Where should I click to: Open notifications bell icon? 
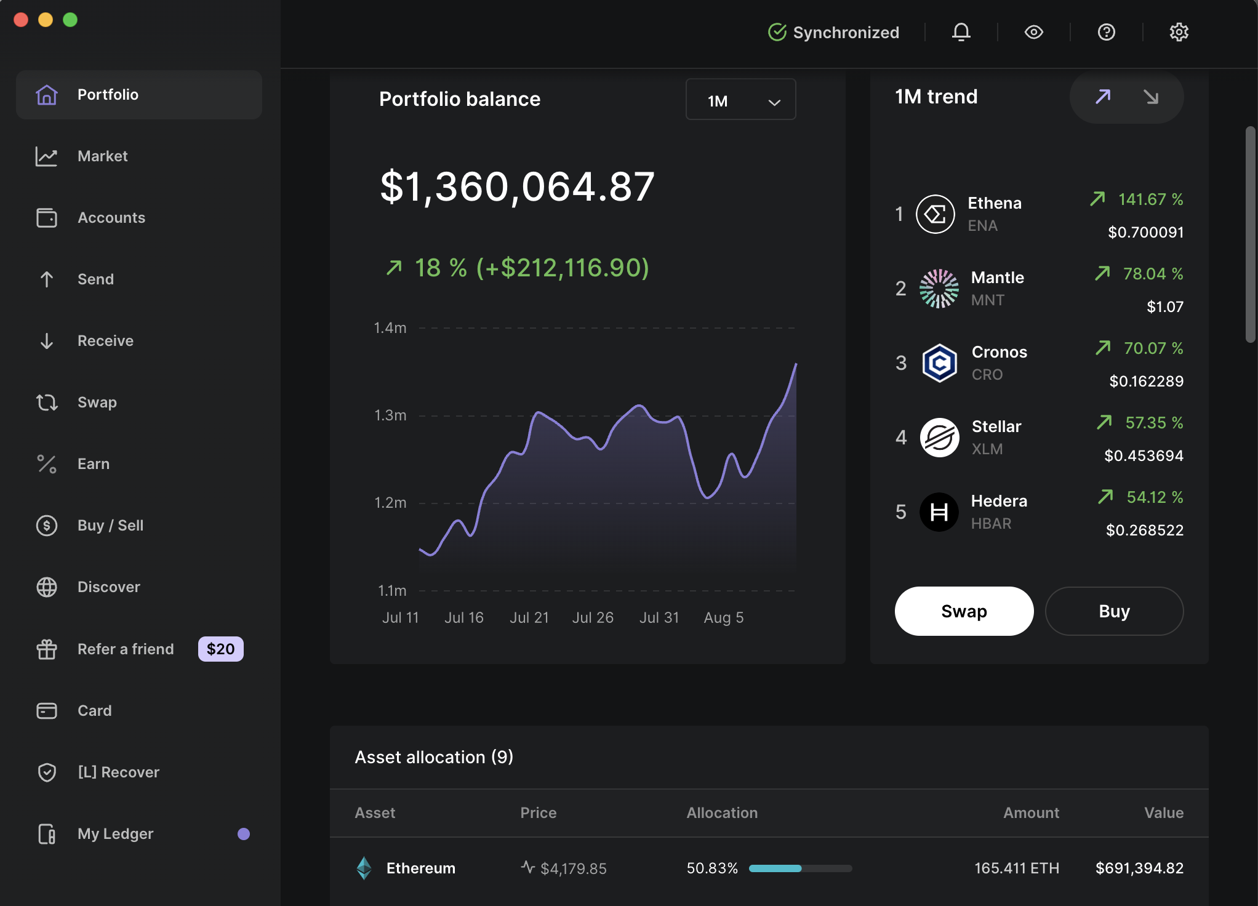click(961, 32)
